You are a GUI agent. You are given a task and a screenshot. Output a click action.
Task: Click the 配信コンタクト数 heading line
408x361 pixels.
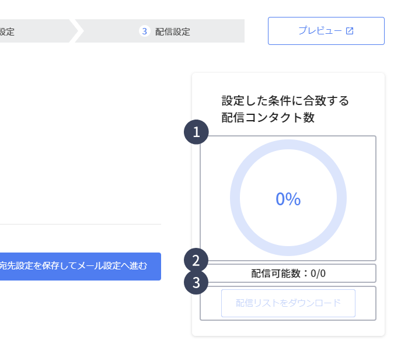click(268, 117)
